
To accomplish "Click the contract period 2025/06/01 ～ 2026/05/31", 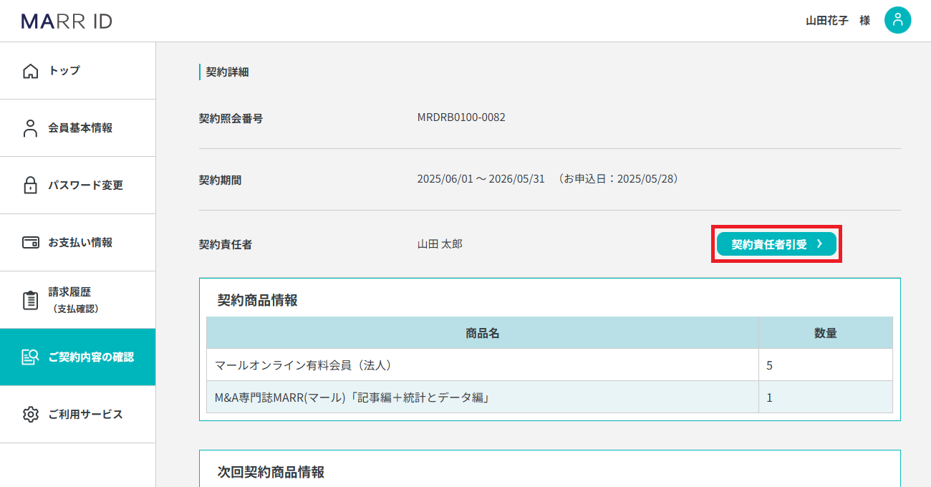I will pos(481,179).
